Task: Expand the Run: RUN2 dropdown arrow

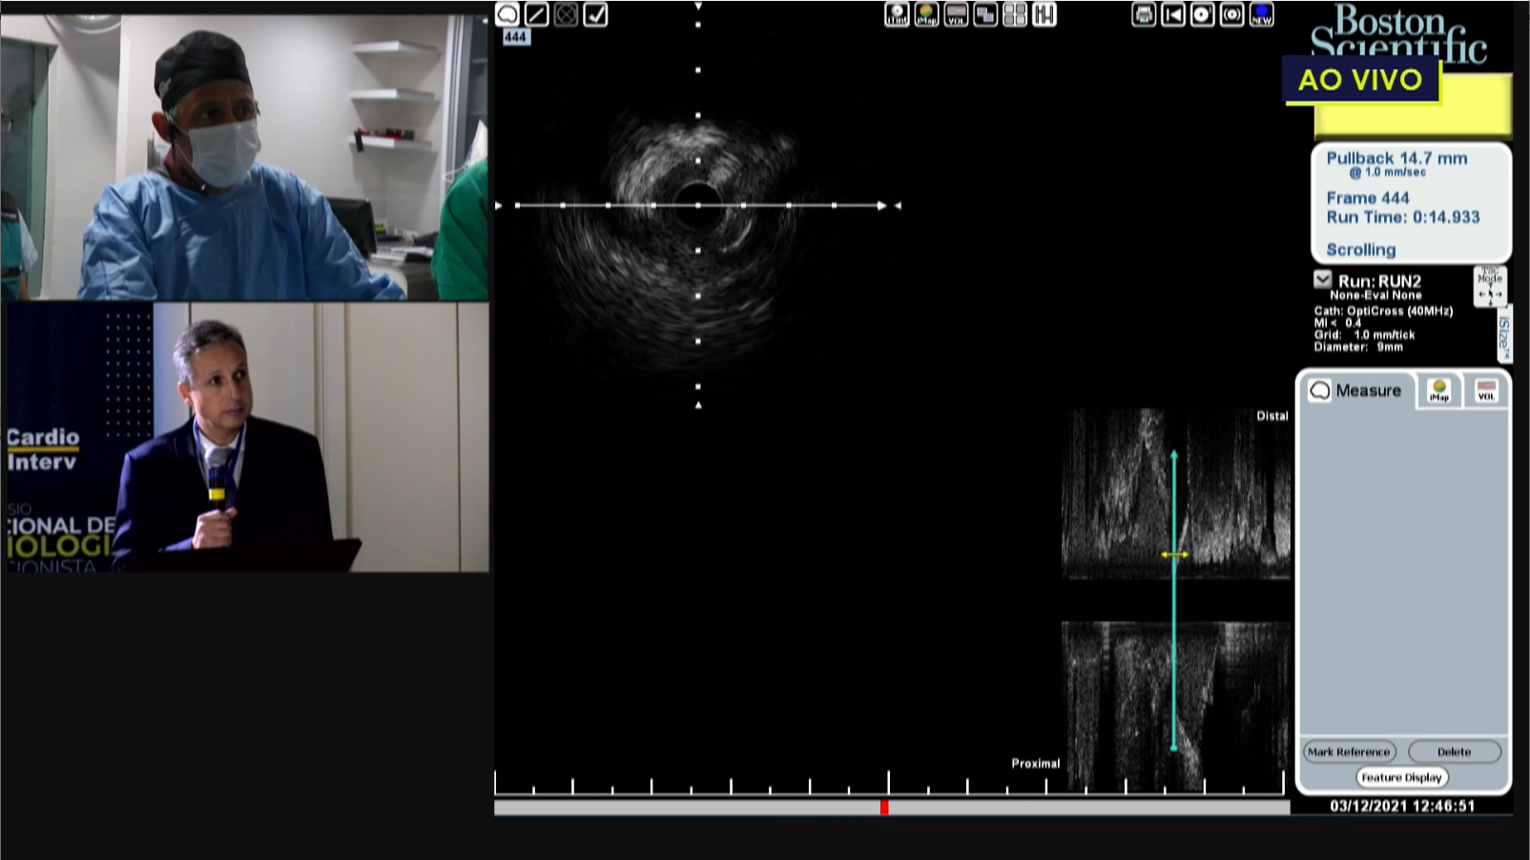Action: [1322, 279]
